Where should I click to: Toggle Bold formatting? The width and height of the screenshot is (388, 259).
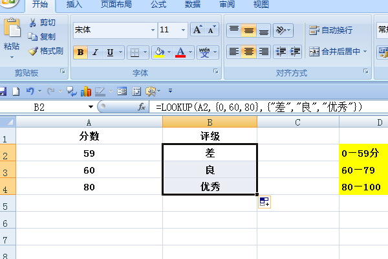click(x=81, y=52)
